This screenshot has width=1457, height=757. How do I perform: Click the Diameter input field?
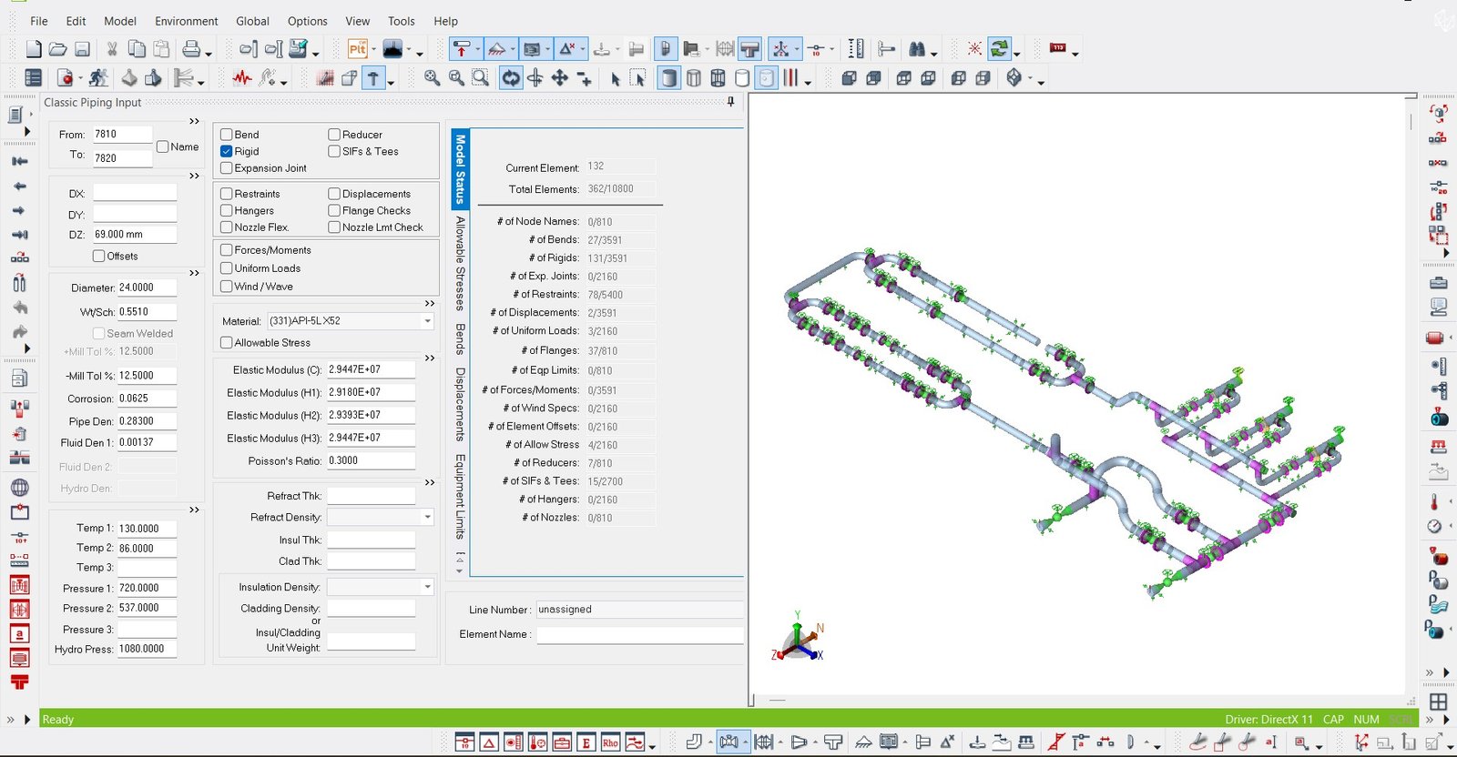[x=146, y=288]
